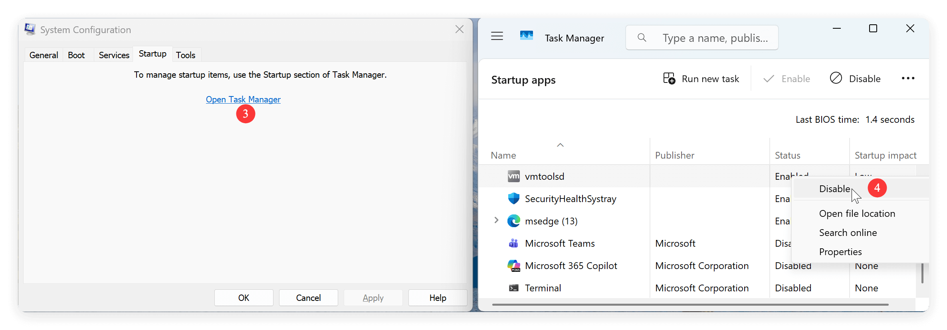This screenshot has width=947, height=330.
Task: Select the msedge (13) row name
Action: coord(551,221)
